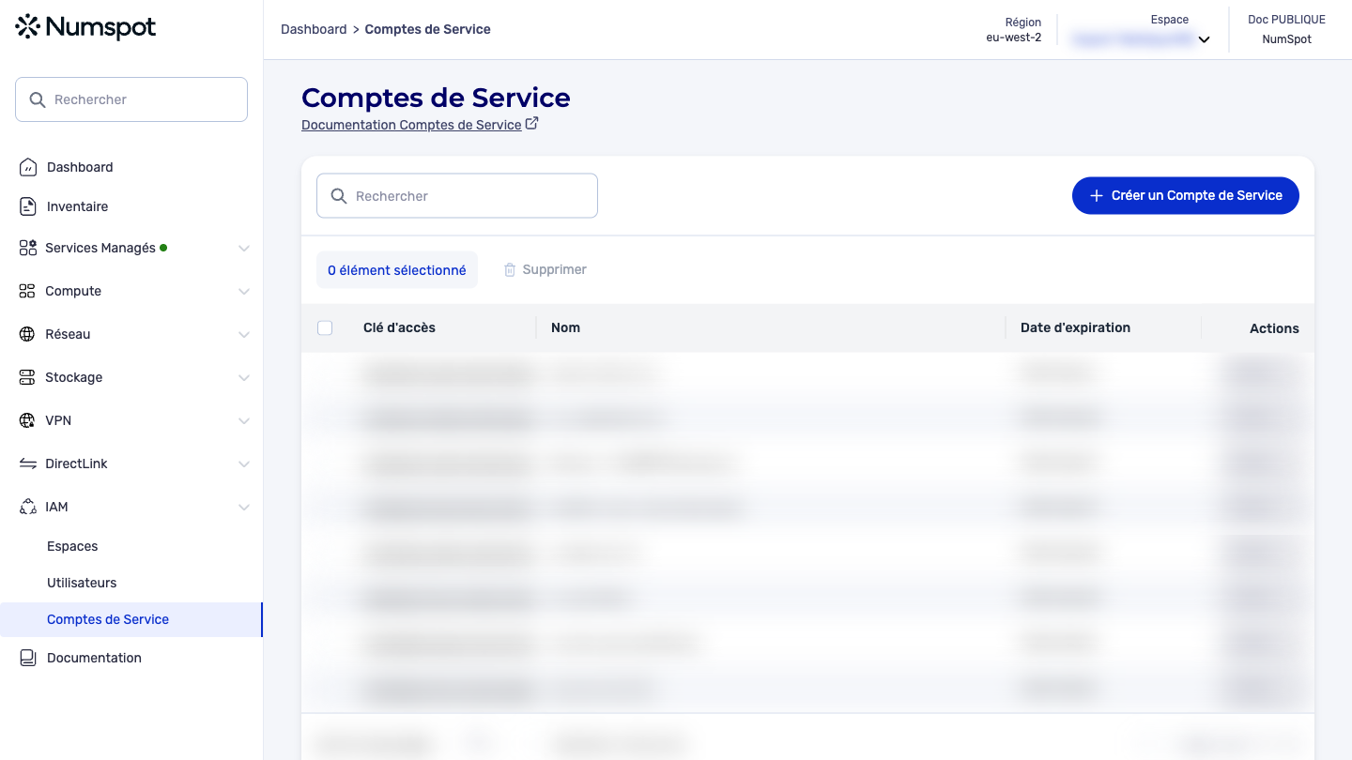Click Dashboard in the breadcrumb
The image size is (1352, 760).
tap(314, 29)
